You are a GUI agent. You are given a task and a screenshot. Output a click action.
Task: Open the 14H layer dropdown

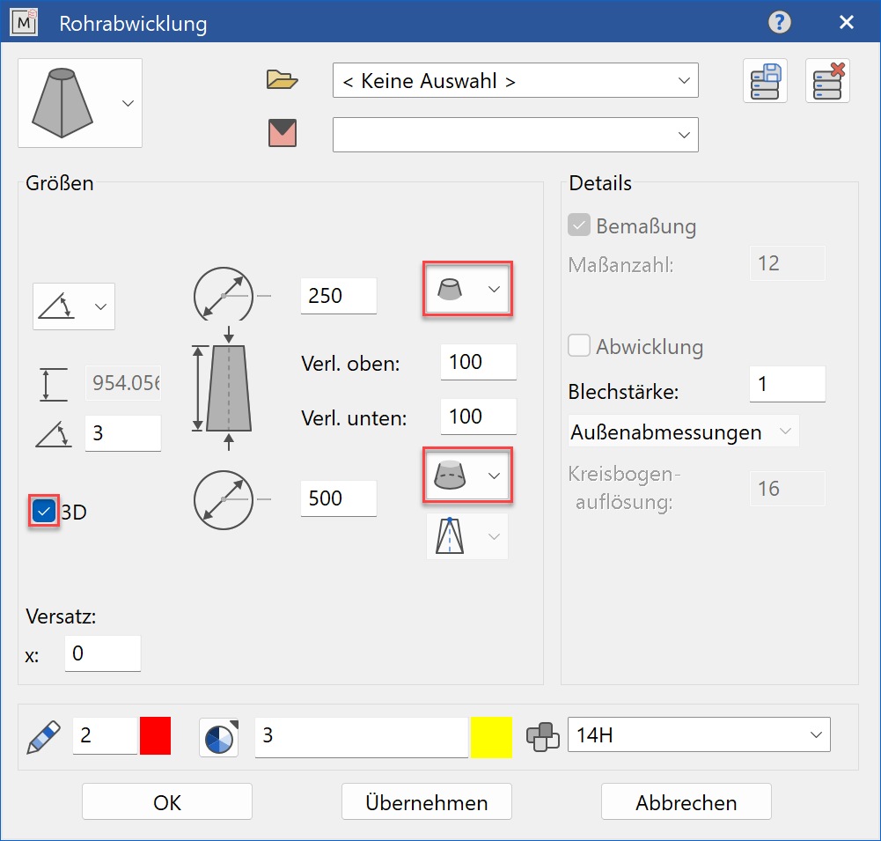(x=699, y=734)
